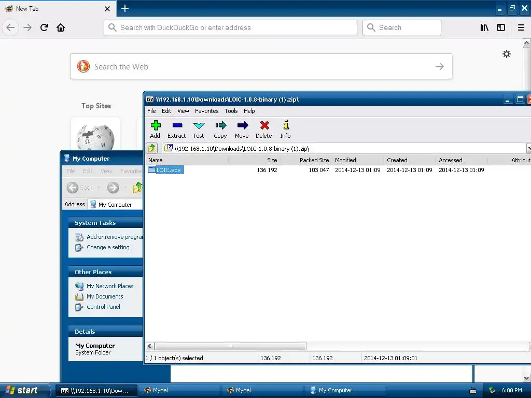531x398 pixels.
Task: Click the keyboard icon in system tray
Action: pos(473,391)
